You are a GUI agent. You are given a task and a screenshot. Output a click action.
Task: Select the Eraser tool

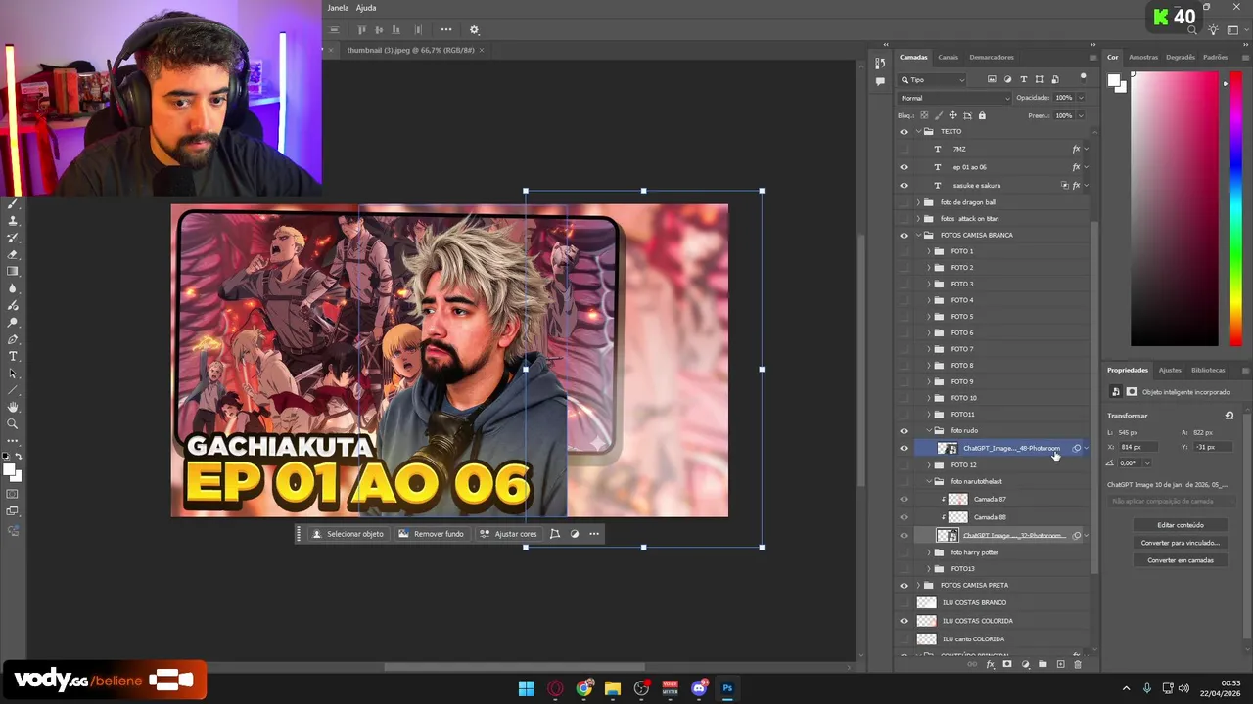[13, 254]
